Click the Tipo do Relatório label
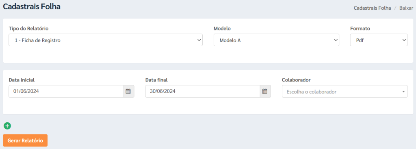The image size is (416, 149). (x=29, y=28)
